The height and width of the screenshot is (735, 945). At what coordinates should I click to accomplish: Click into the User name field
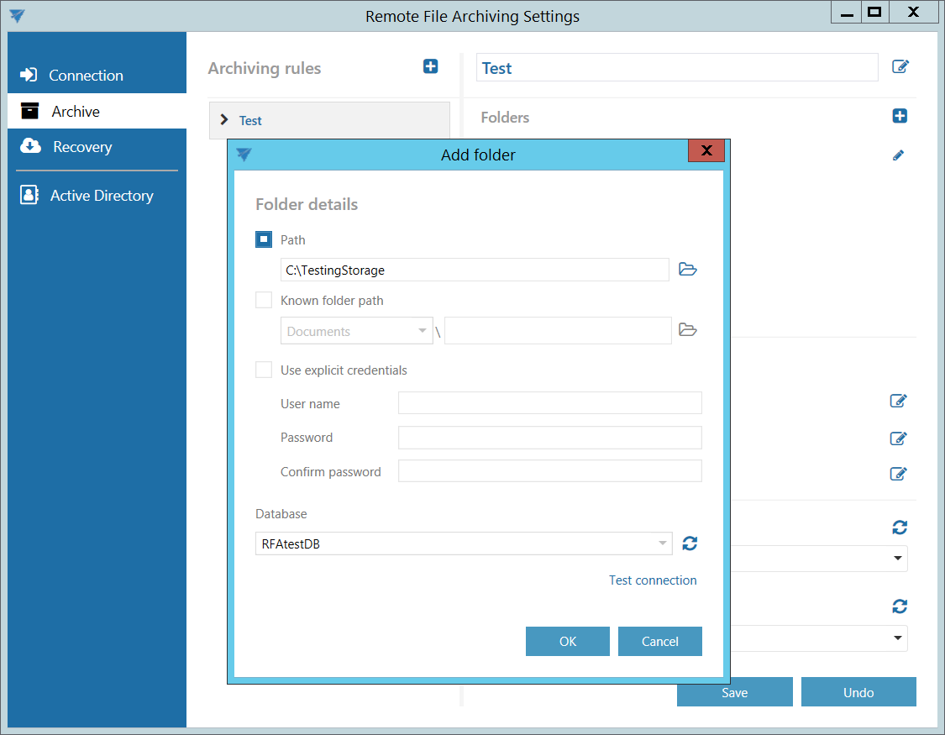[549, 403]
